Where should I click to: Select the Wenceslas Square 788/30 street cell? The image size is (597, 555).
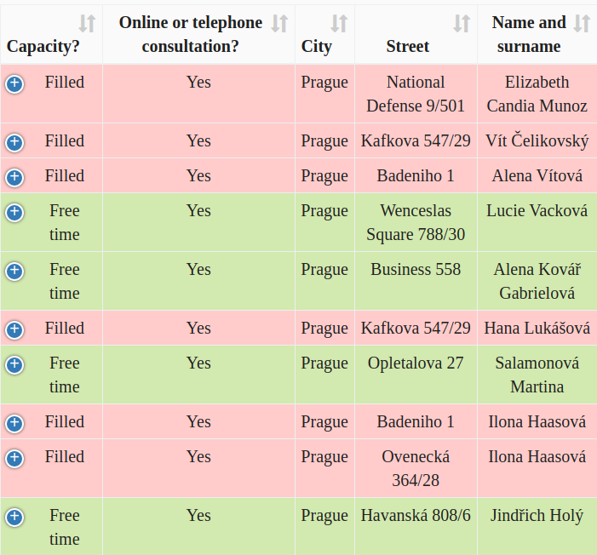click(x=416, y=222)
